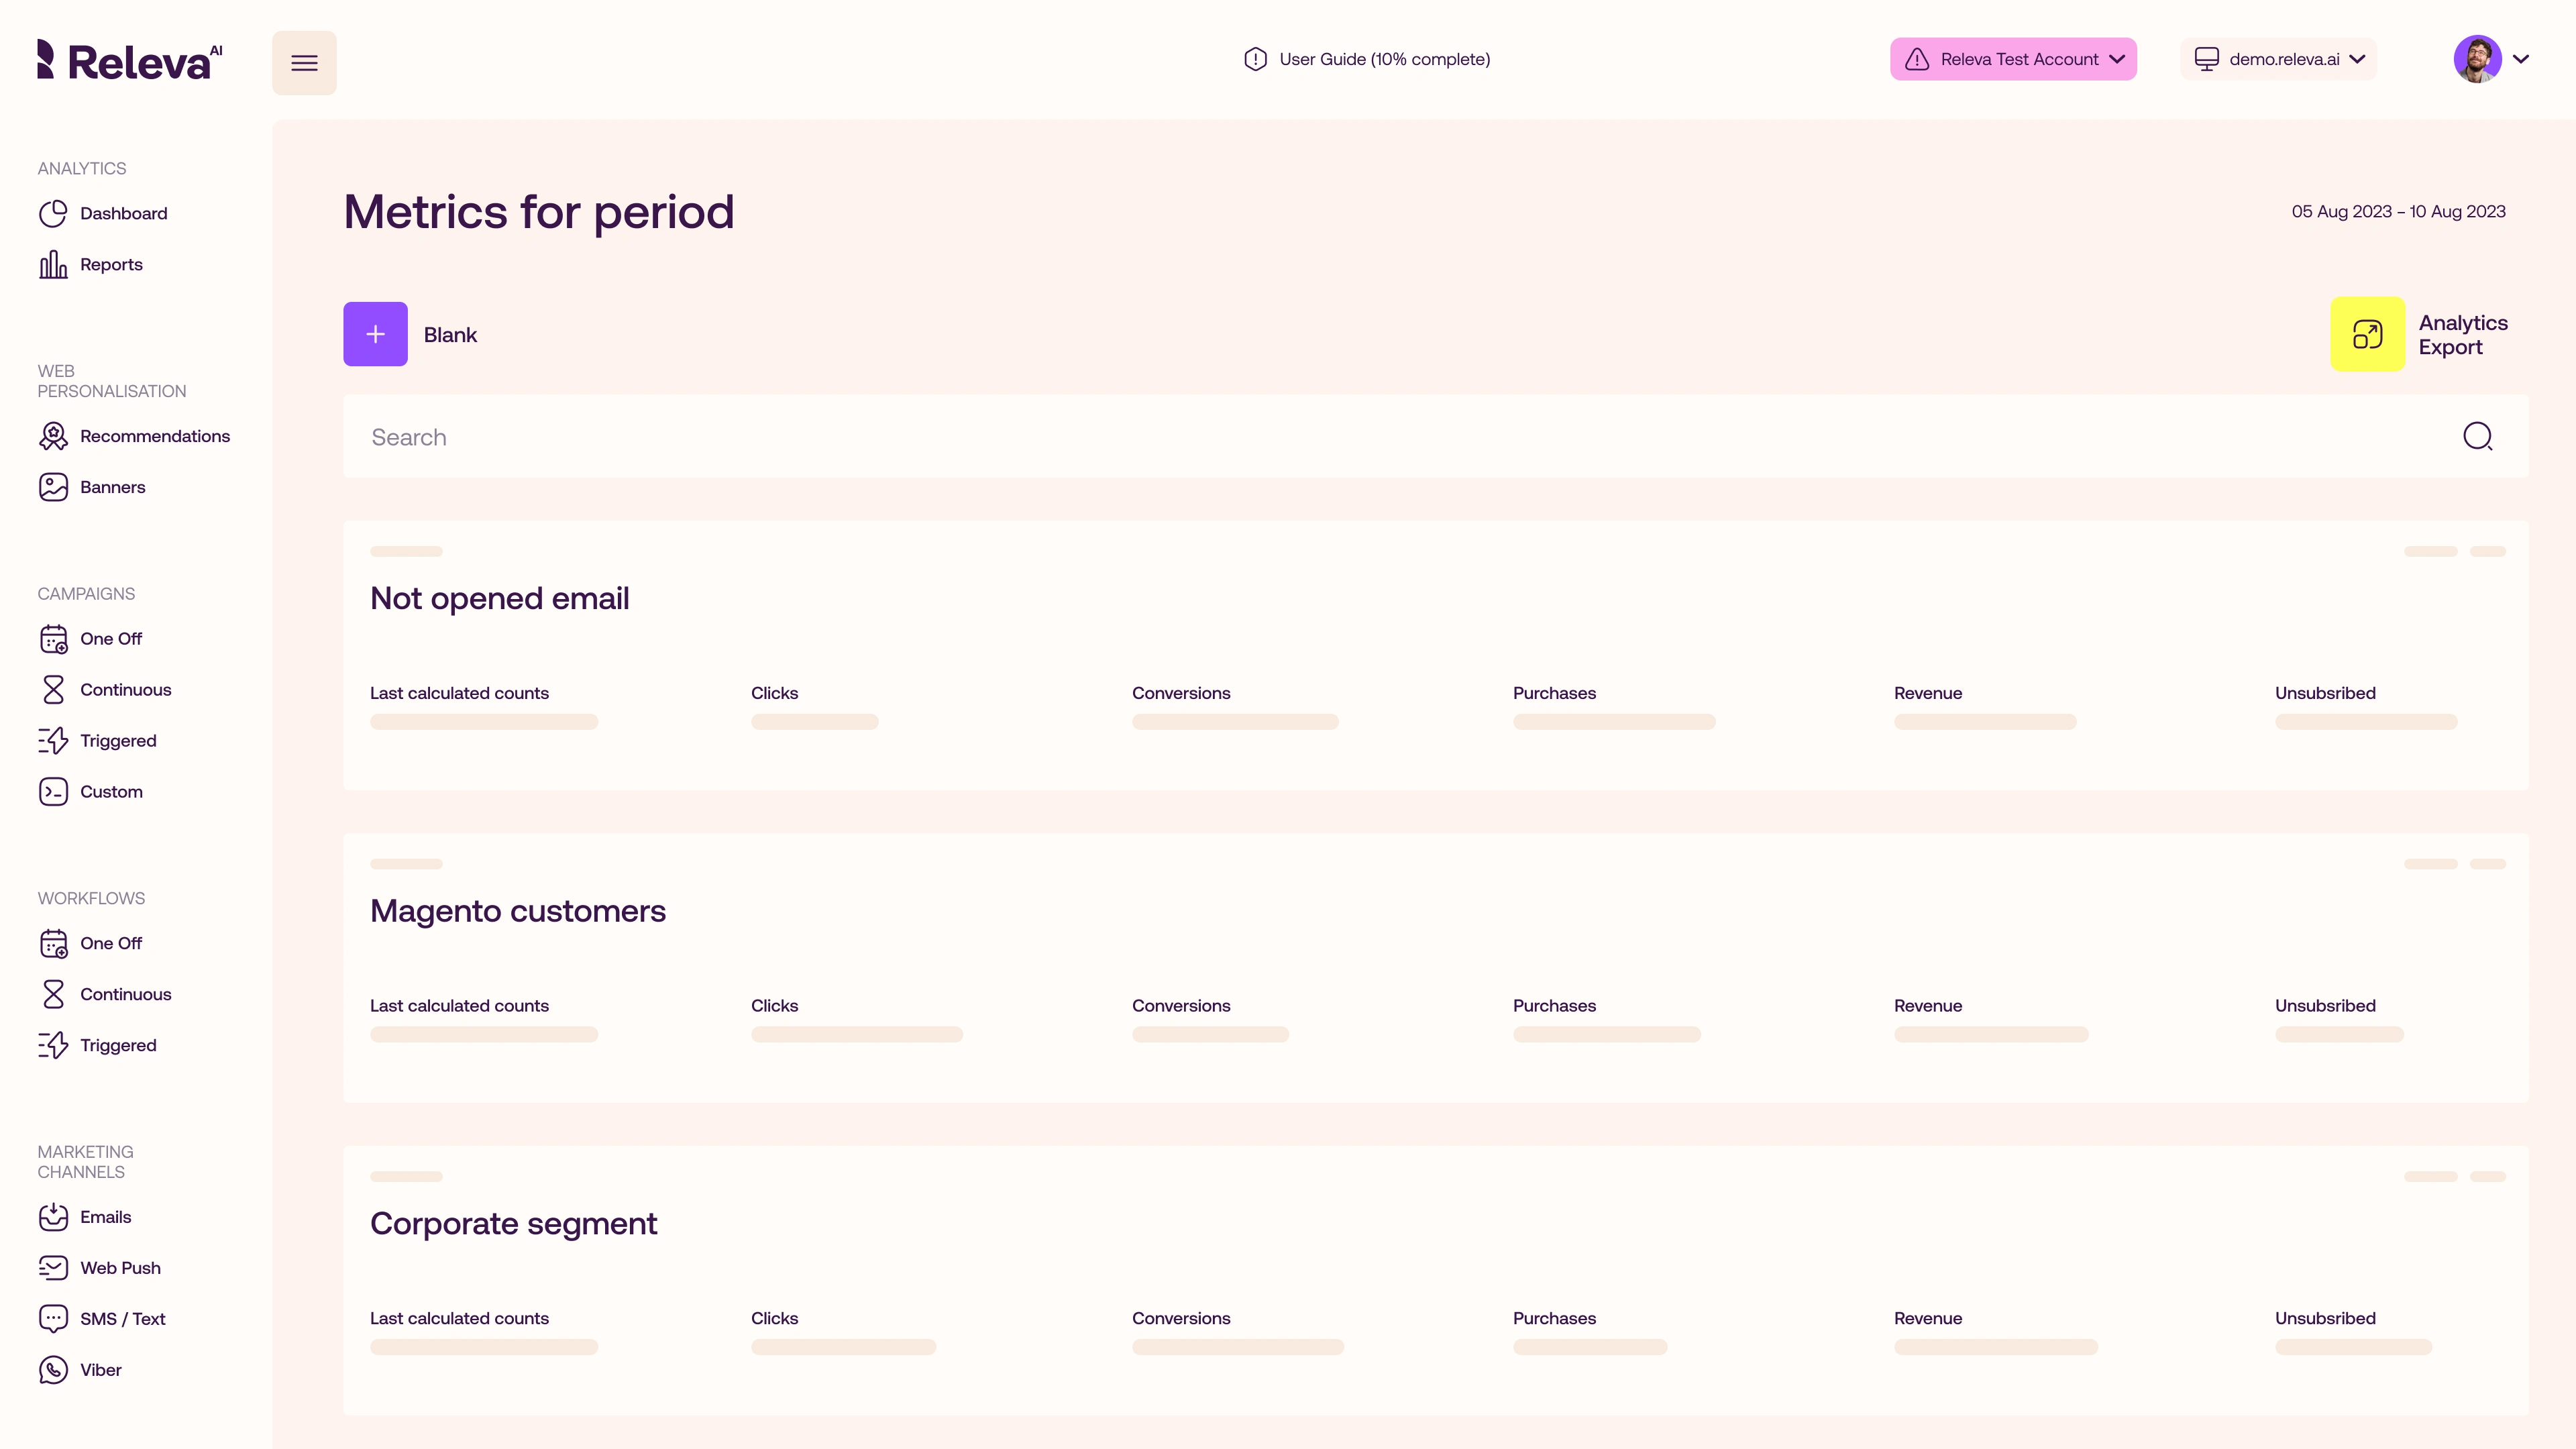Open the User Guide link

(x=1367, y=59)
